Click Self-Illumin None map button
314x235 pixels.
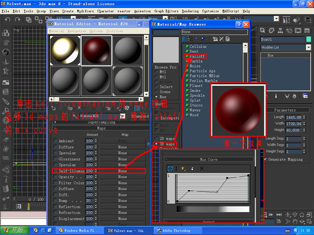122,171
